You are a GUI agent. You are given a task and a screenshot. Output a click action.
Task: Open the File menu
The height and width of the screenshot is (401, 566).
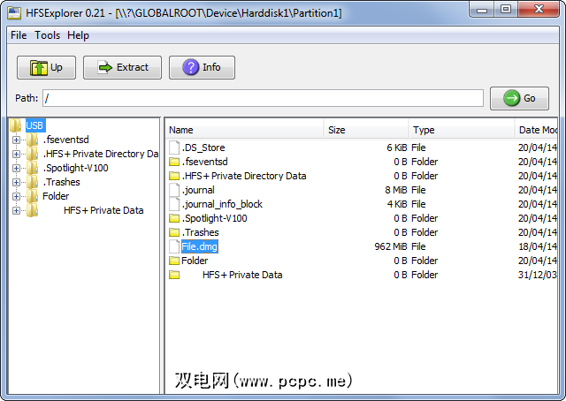(19, 35)
